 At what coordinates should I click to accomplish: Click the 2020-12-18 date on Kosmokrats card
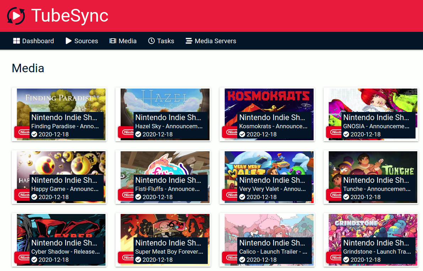(x=262, y=134)
